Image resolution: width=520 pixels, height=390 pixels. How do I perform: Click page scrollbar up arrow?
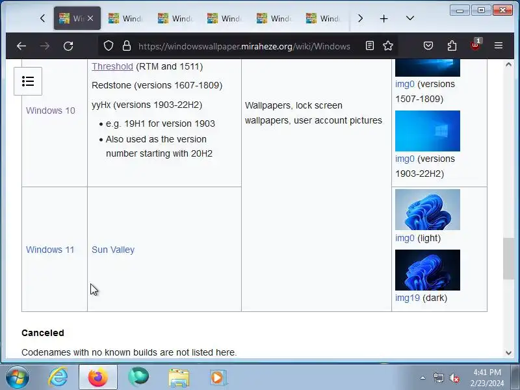point(508,64)
